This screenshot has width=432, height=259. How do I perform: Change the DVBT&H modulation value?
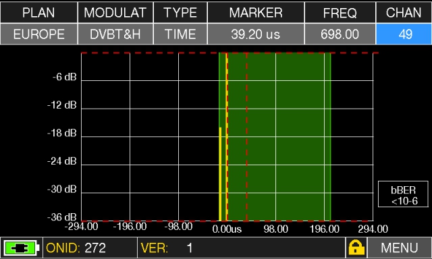tap(115, 34)
